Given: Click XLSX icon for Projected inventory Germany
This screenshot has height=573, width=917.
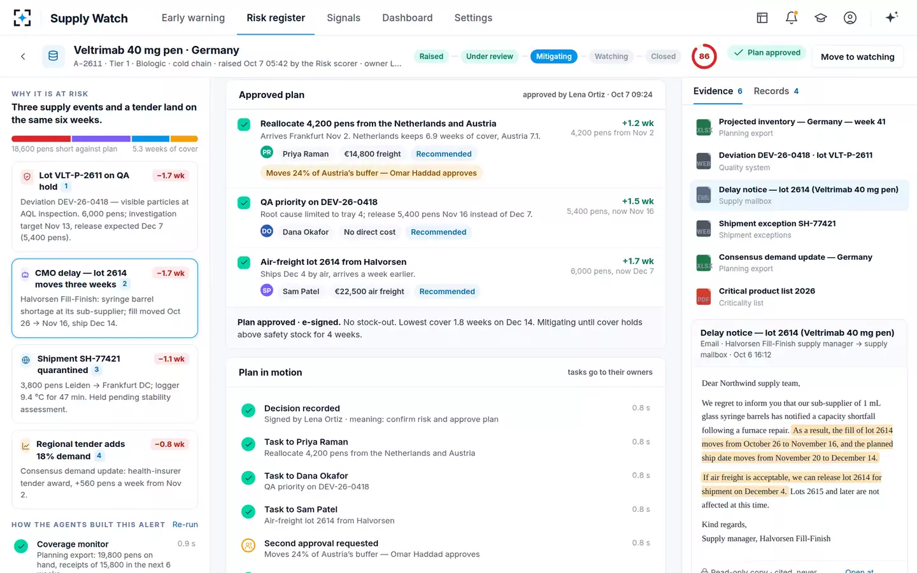Looking at the screenshot, I should (704, 127).
